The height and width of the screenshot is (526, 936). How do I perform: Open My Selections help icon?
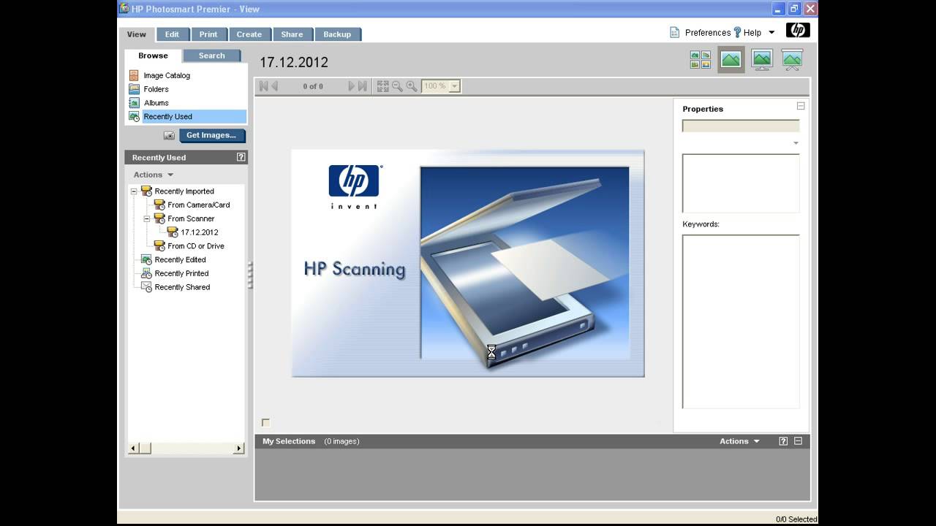coord(783,441)
